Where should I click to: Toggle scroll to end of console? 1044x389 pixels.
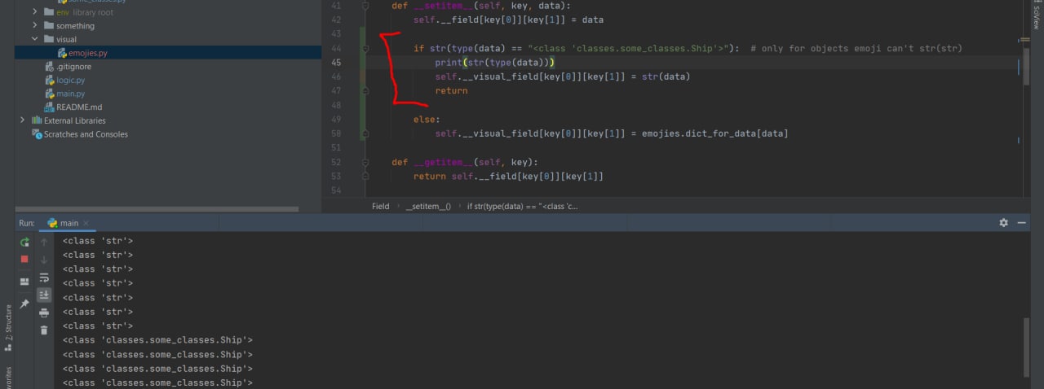pos(44,295)
